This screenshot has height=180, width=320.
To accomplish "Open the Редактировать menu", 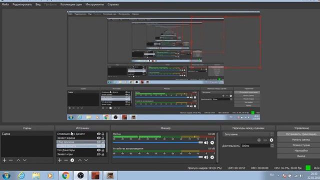I will point(22,4).
